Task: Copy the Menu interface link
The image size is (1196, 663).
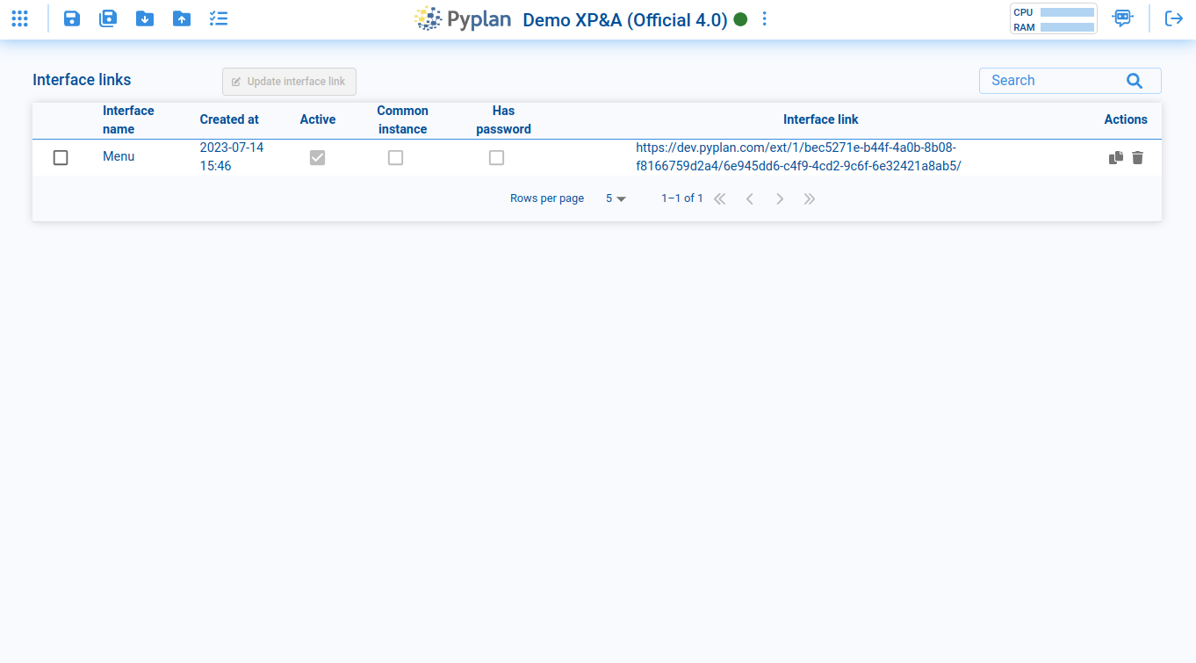Action: click(1115, 157)
